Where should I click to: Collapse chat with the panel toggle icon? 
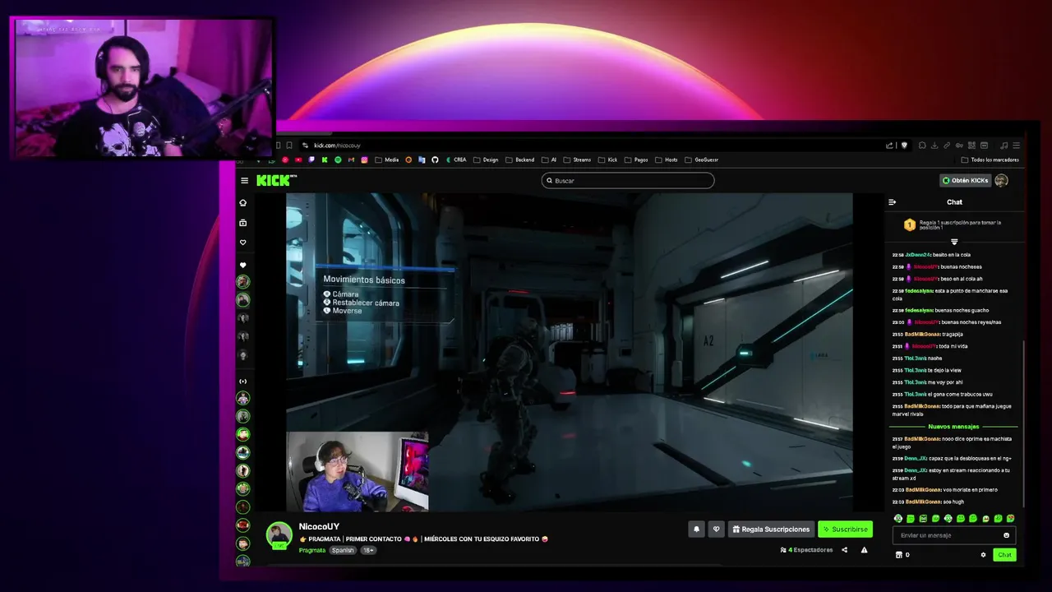tap(893, 202)
